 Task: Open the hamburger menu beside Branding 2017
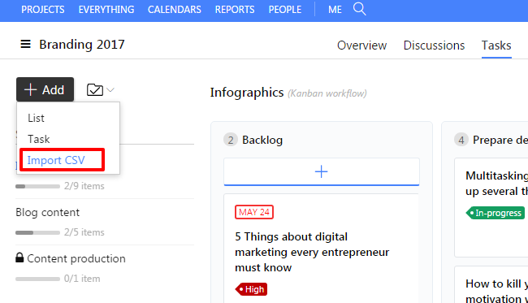[x=26, y=44]
